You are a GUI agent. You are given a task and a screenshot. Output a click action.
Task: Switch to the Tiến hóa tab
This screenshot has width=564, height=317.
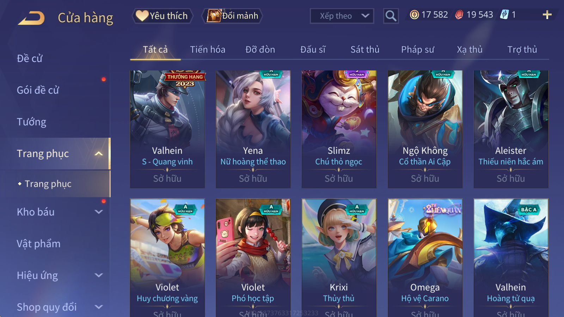pos(208,50)
